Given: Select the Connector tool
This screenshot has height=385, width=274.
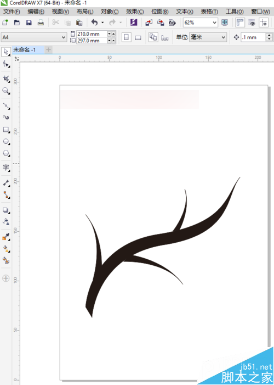Looking at the screenshot, I should pos(6,195).
